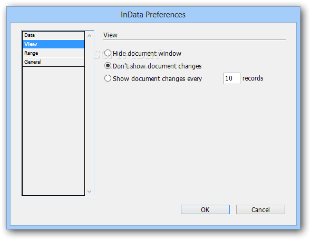Dismiss dialog with Cancel button
The width and height of the screenshot is (311, 240).
(x=260, y=209)
